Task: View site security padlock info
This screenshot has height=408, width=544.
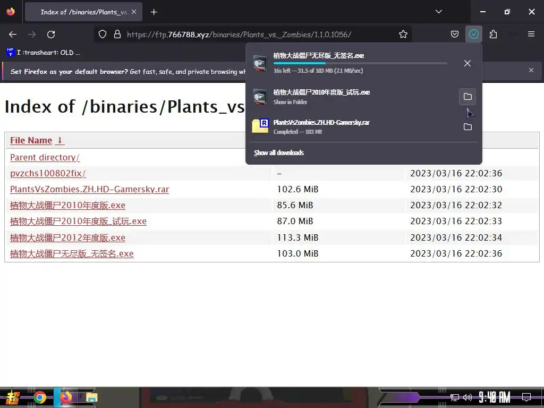Action: pyautogui.click(x=117, y=35)
